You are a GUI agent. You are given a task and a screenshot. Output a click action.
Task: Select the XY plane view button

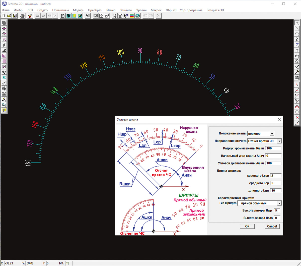38,16
